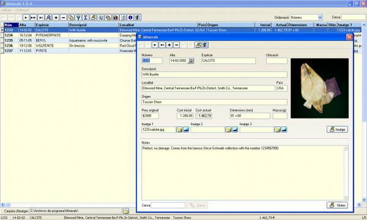Image resolution: width=367 pixels, height=220 pixels.
Task: Close the Minerals dialog
Action: (x=349, y=37)
